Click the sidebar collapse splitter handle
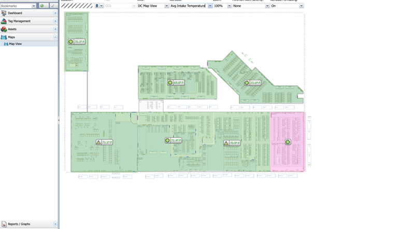 [x=59, y=120]
